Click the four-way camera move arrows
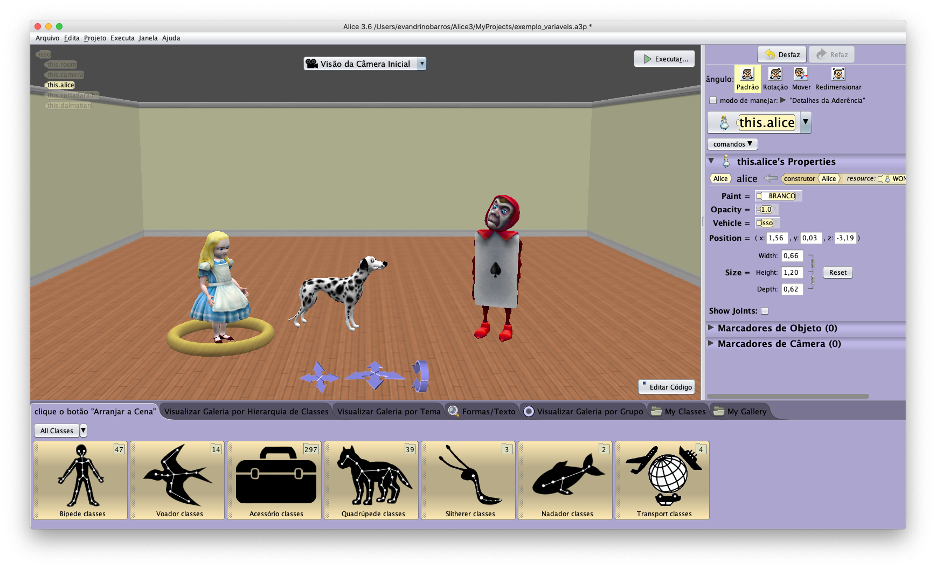This screenshot has width=936, height=569. (320, 376)
